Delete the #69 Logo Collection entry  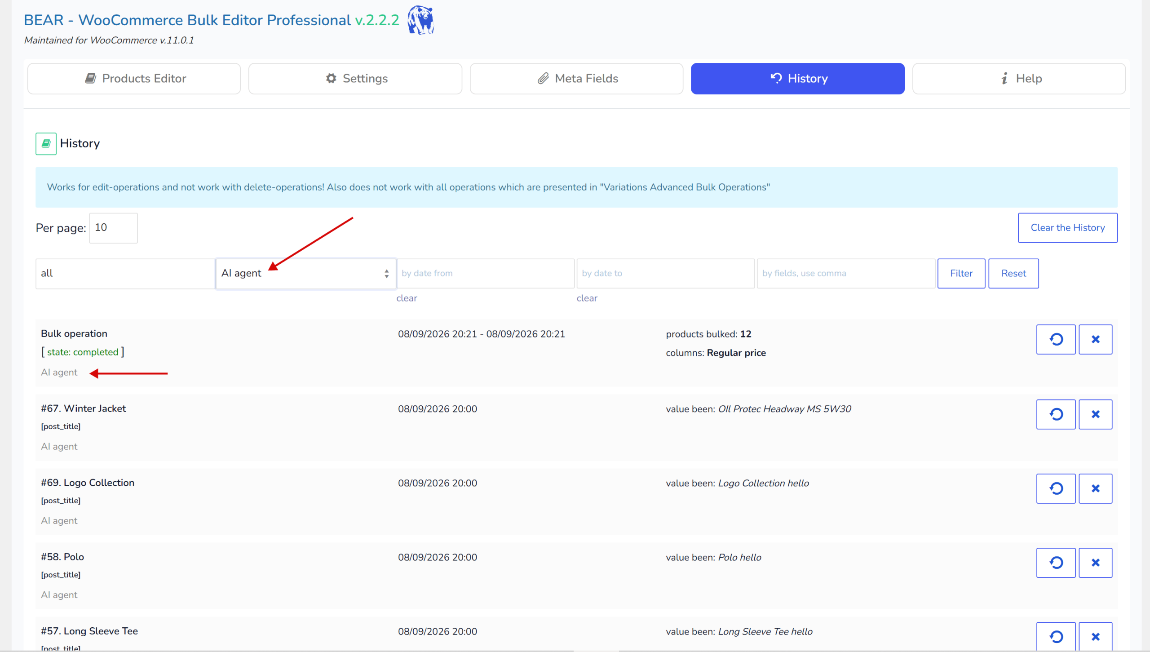click(x=1095, y=488)
